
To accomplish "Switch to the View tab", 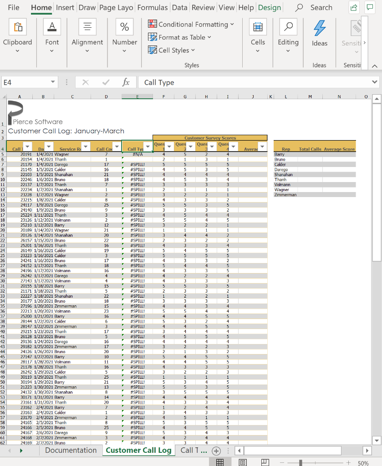I will pos(227,7).
